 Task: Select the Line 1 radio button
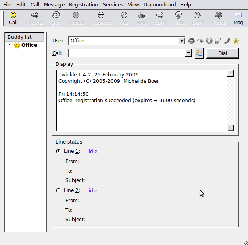click(x=58, y=151)
